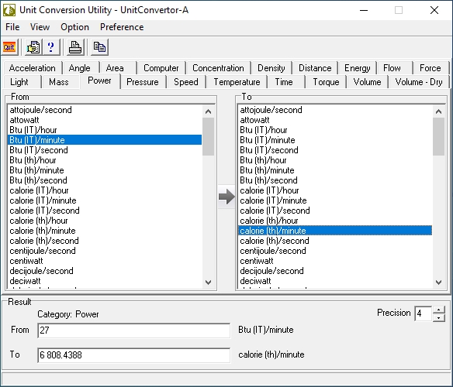Viewport: 453px width, 387px height.
Task: Click the From list scroll down arrow
Action: pyautogui.click(x=208, y=282)
